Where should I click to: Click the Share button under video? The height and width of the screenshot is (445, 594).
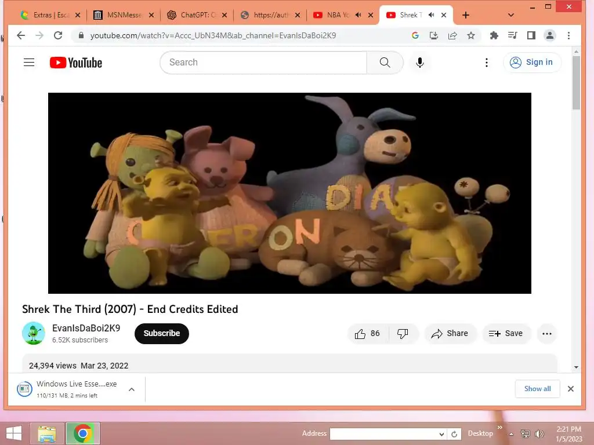pyautogui.click(x=450, y=334)
